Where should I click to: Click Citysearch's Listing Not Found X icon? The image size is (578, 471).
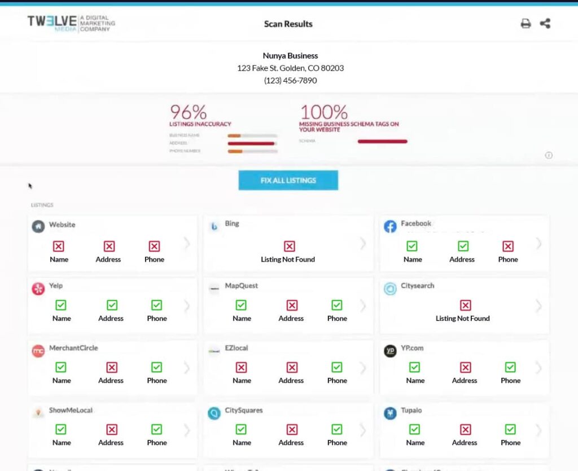coord(466,305)
